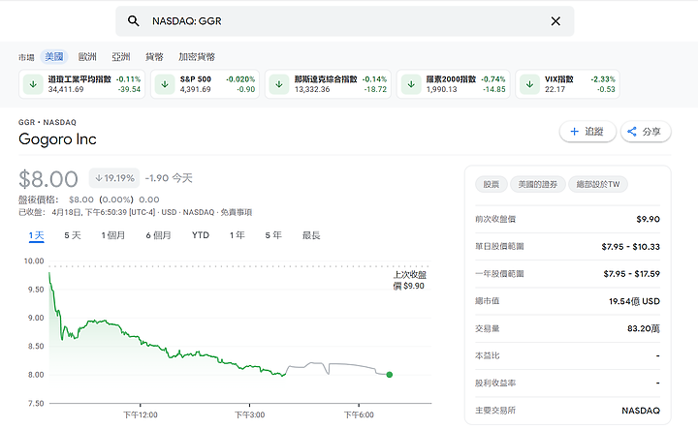698x429 pixels.
Task: Click the search magnifier icon
Action: coord(133,21)
